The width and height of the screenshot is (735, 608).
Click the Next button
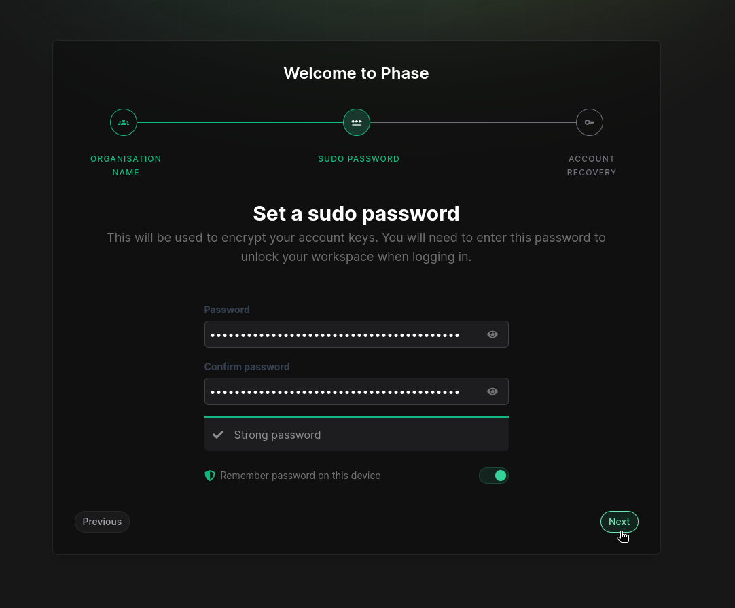pos(619,521)
